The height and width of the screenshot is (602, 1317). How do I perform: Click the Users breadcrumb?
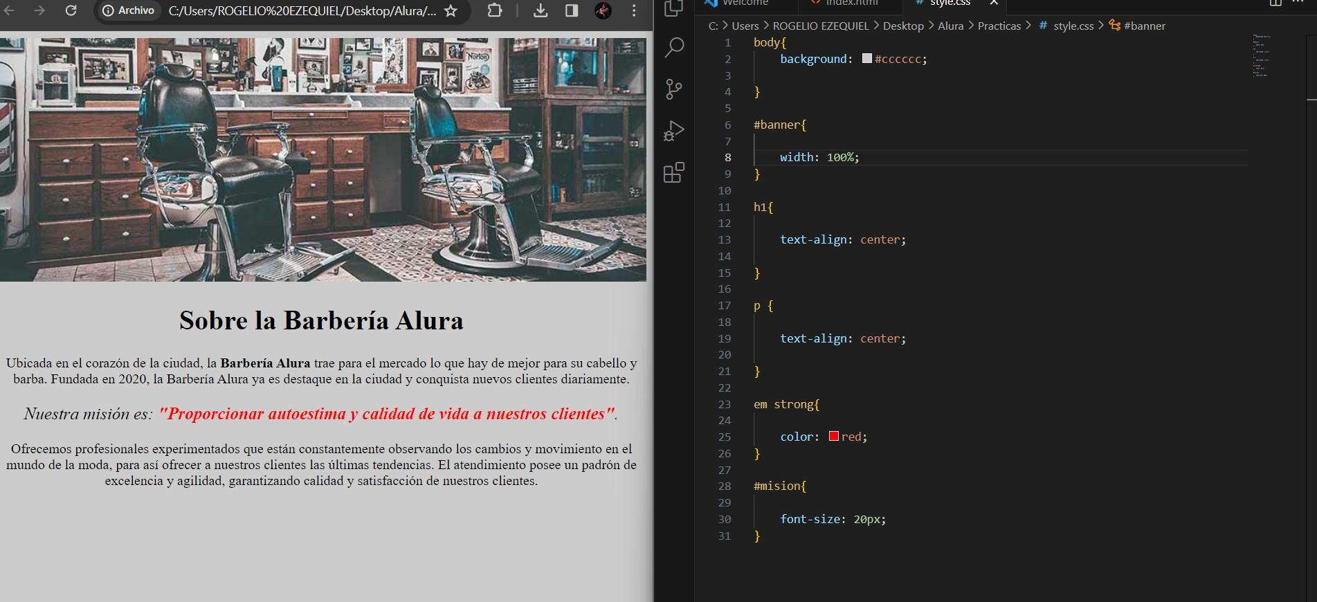pos(745,26)
